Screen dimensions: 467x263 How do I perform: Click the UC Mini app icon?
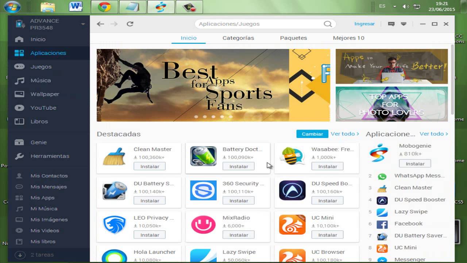pyautogui.click(x=292, y=225)
